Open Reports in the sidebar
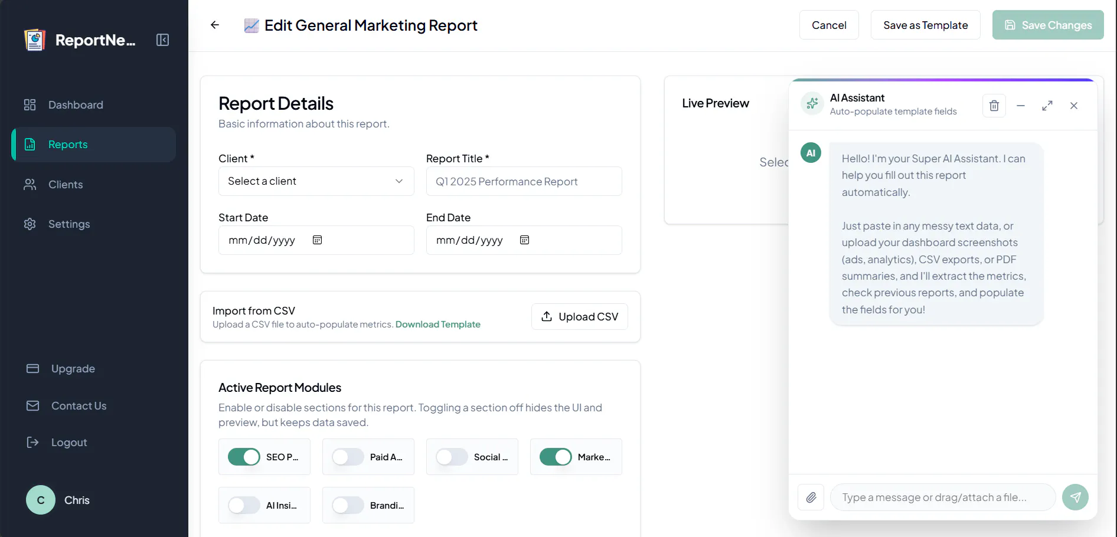 tap(93, 145)
